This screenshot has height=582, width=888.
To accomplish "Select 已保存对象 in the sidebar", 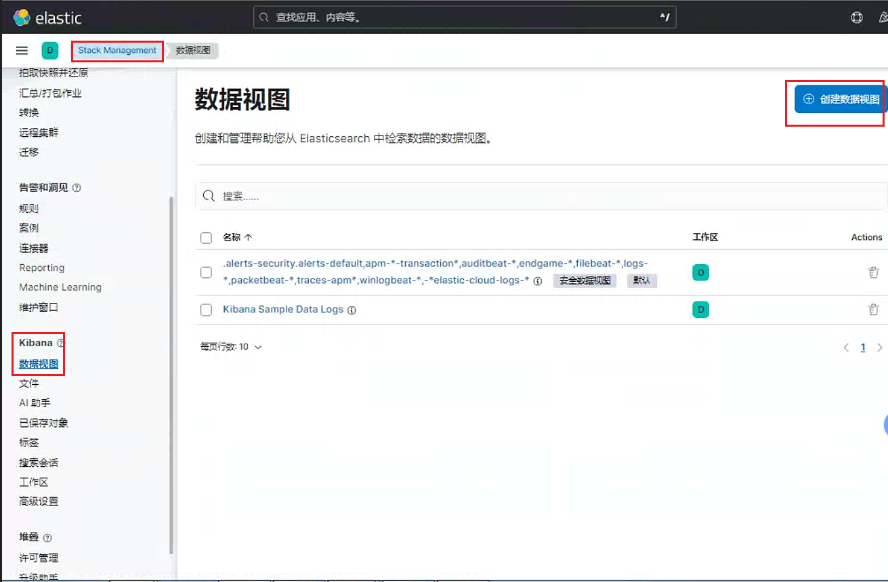I will point(44,423).
